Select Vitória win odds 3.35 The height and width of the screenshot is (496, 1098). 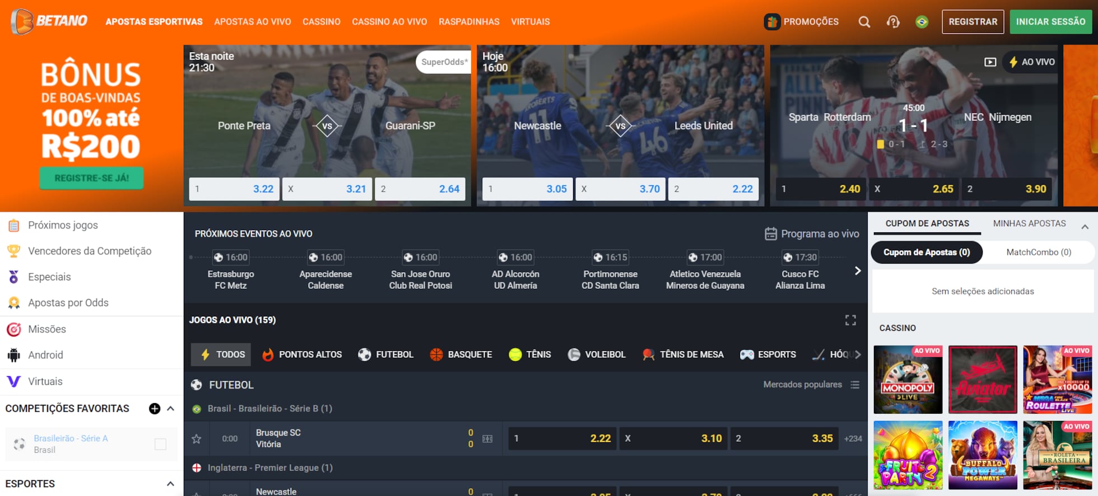click(x=785, y=438)
